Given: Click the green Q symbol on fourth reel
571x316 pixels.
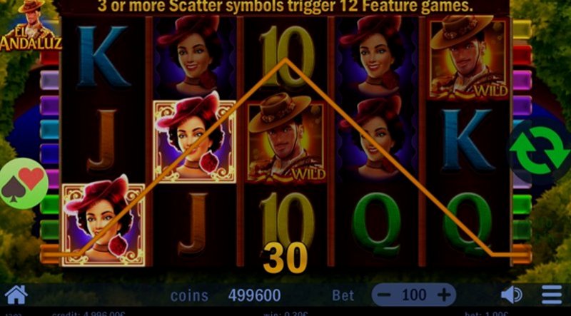Looking at the screenshot, I should pyautogui.click(x=377, y=223).
